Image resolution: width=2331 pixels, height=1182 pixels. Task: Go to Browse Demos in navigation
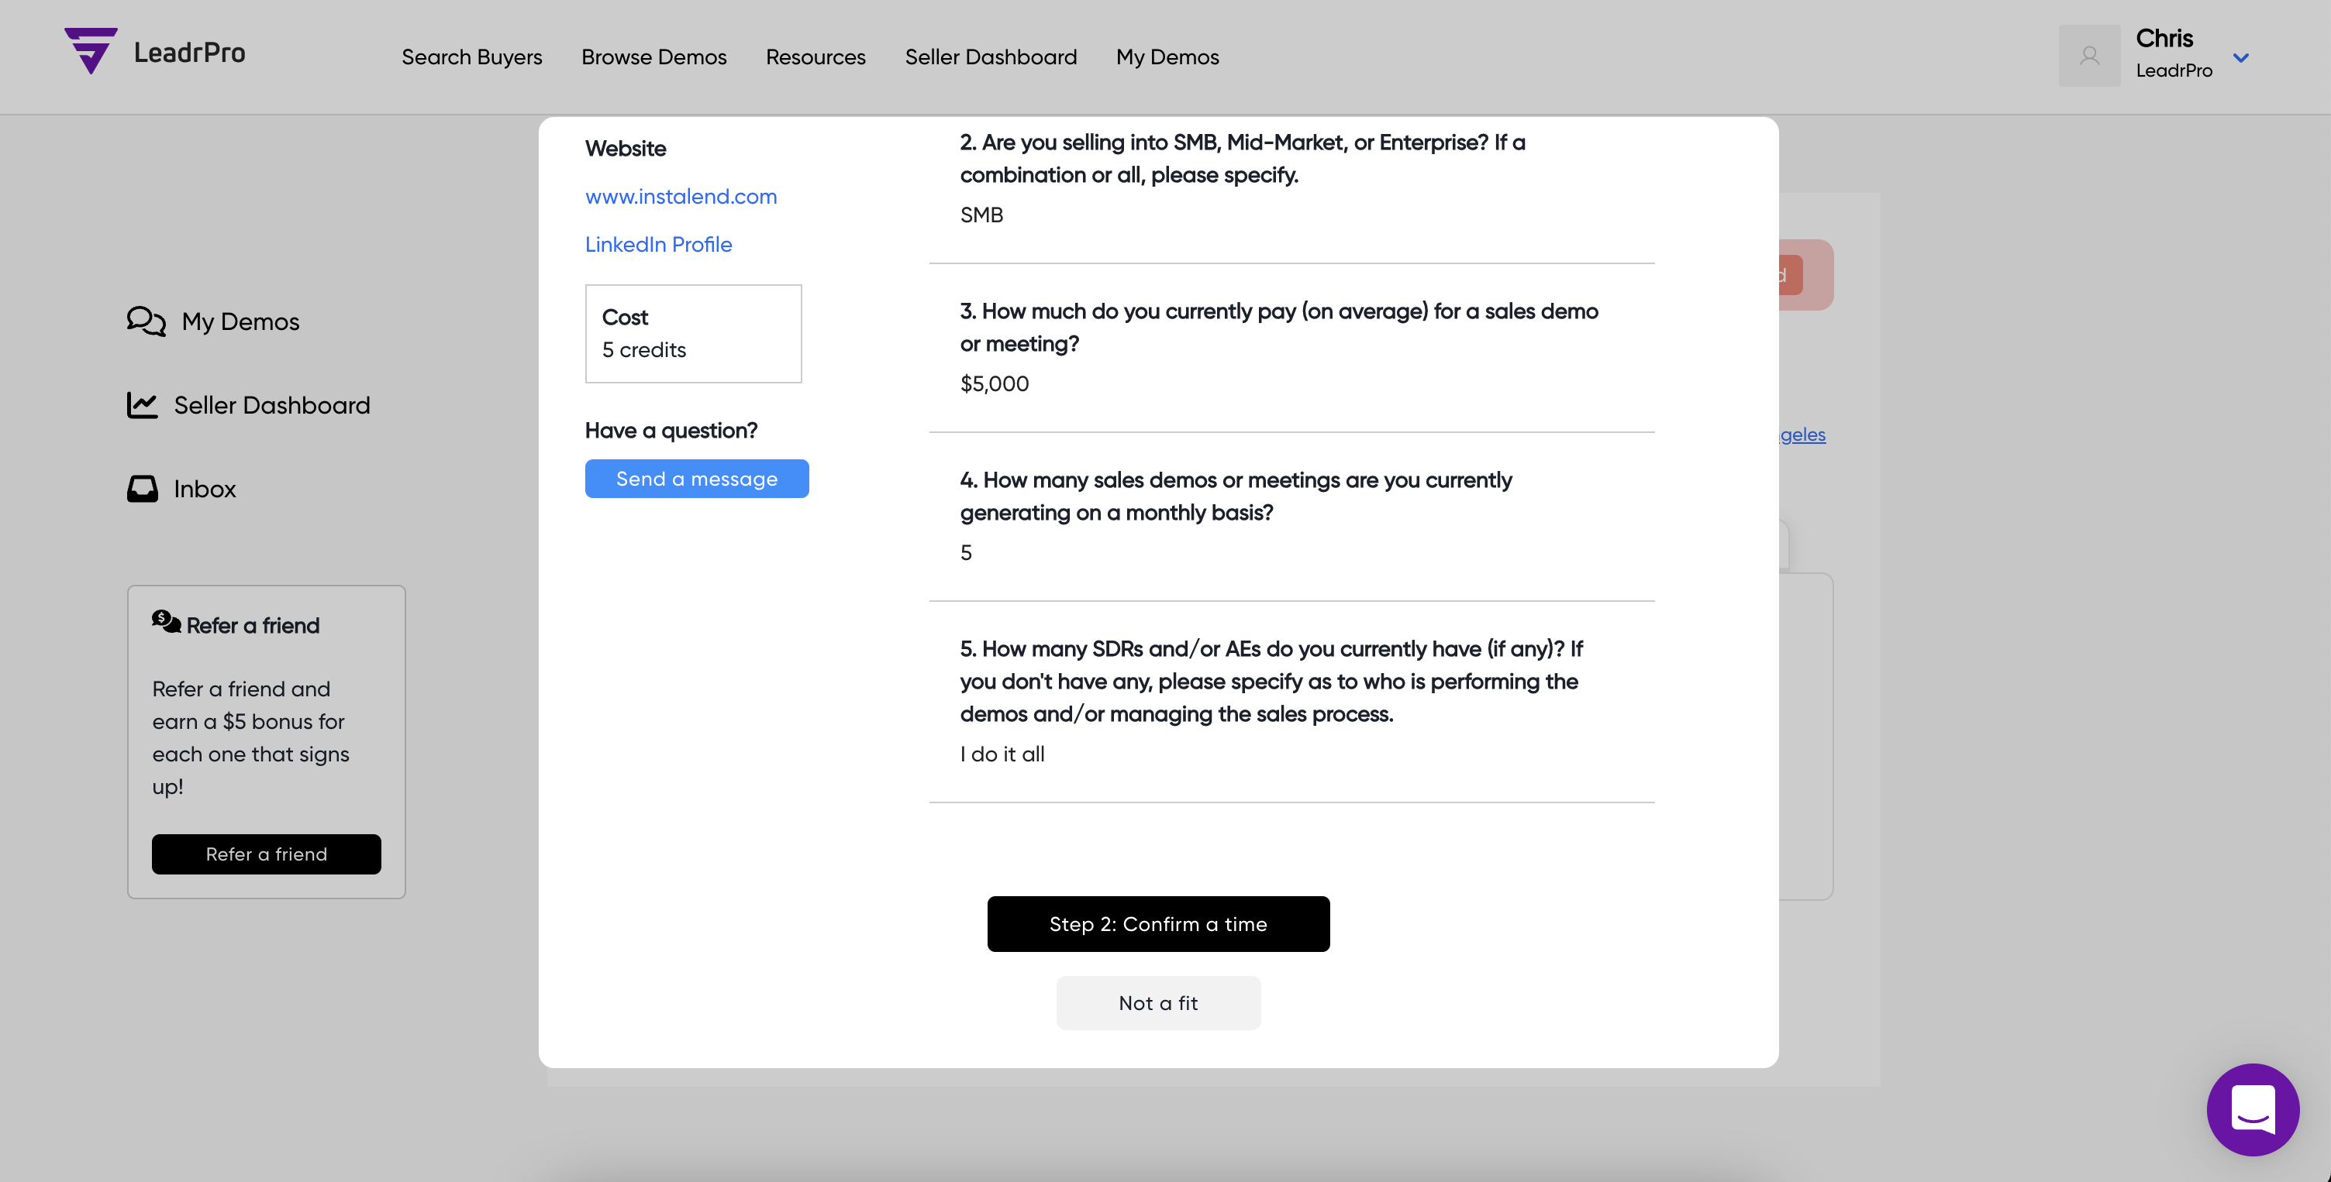[x=653, y=57]
